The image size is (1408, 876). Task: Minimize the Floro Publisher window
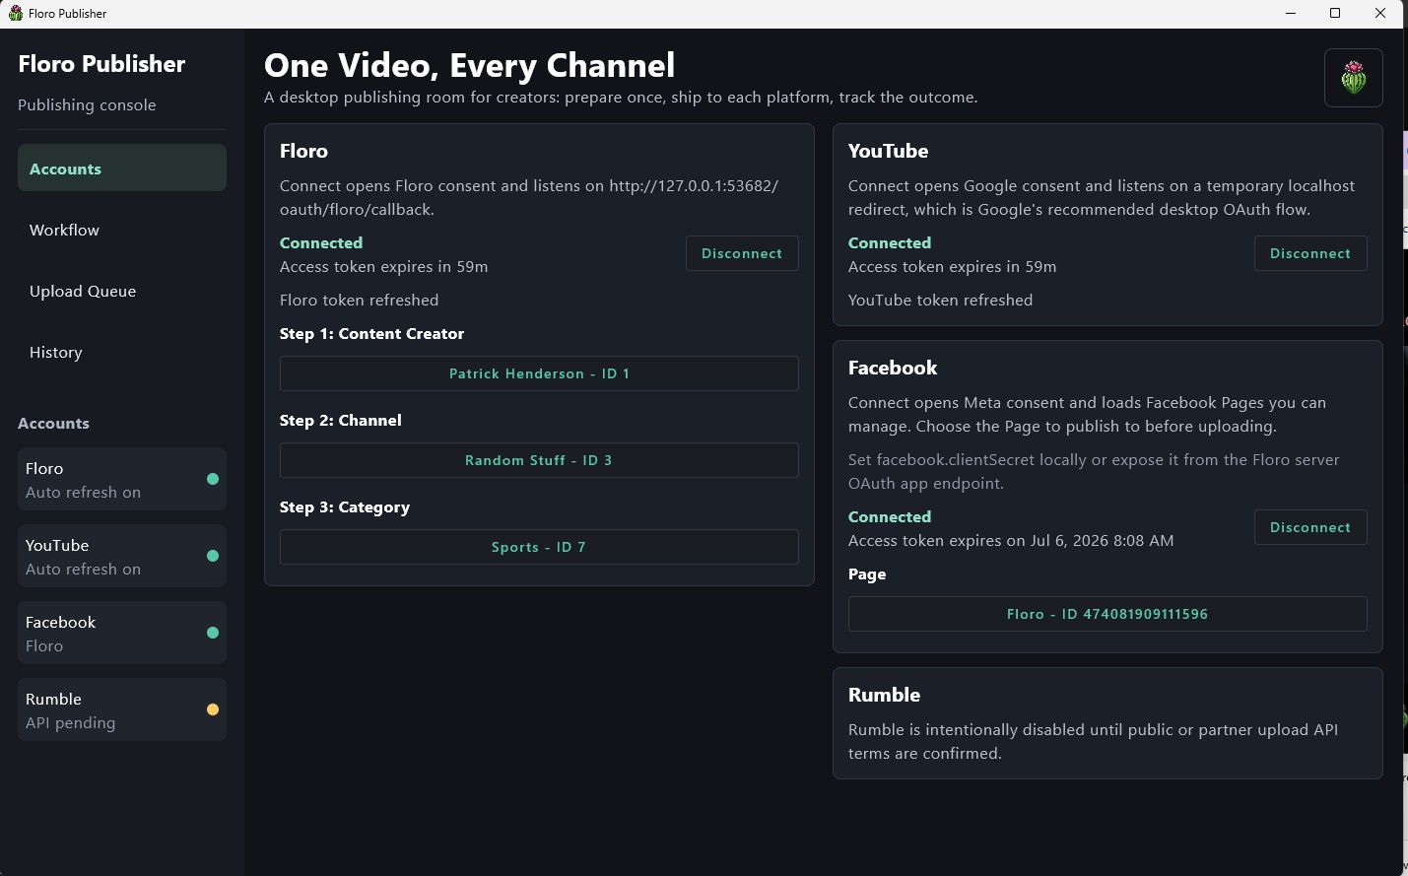[x=1291, y=13]
